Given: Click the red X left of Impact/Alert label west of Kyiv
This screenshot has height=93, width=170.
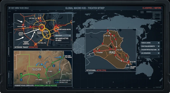Looking at the screenshot, I should click(x=30, y=27).
